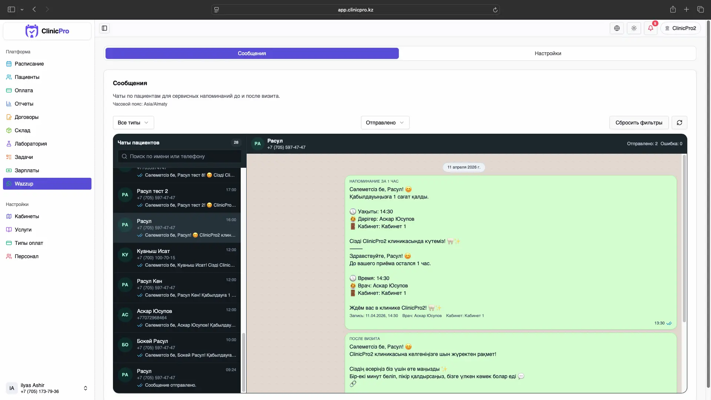
Task: Click the Лаборатория flask icon
Action: coord(9,144)
